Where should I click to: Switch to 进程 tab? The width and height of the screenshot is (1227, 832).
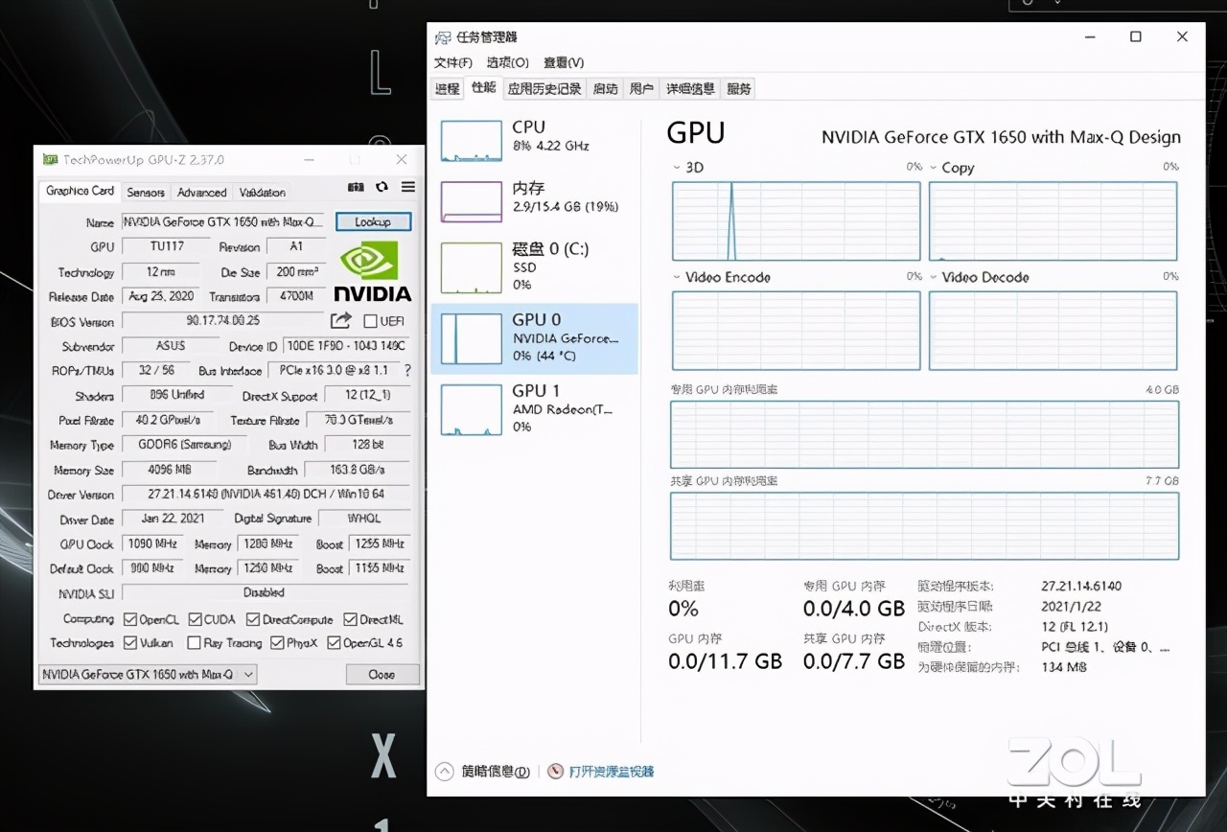coord(448,89)
